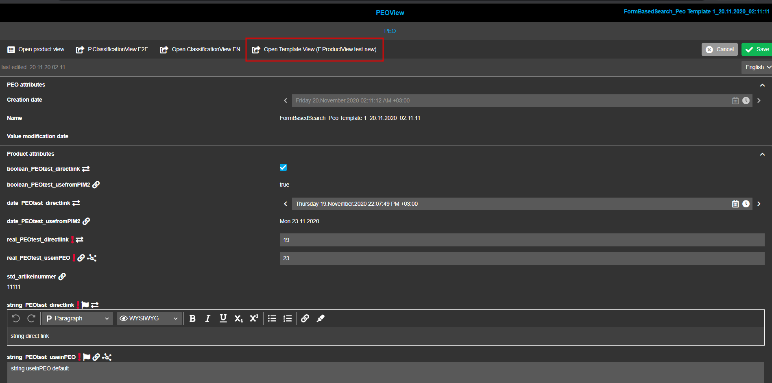This screenshot has height=383, width=772.
Task: Apply underline formatting to editor text
Action: coord(223,318)
